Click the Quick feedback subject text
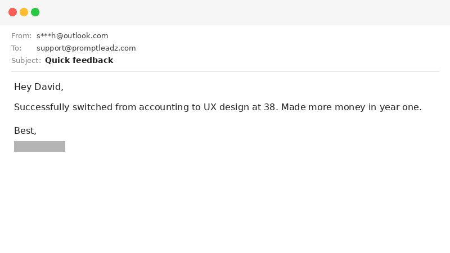Viewport: 450px width, 253px height. [x=79, y=60]
